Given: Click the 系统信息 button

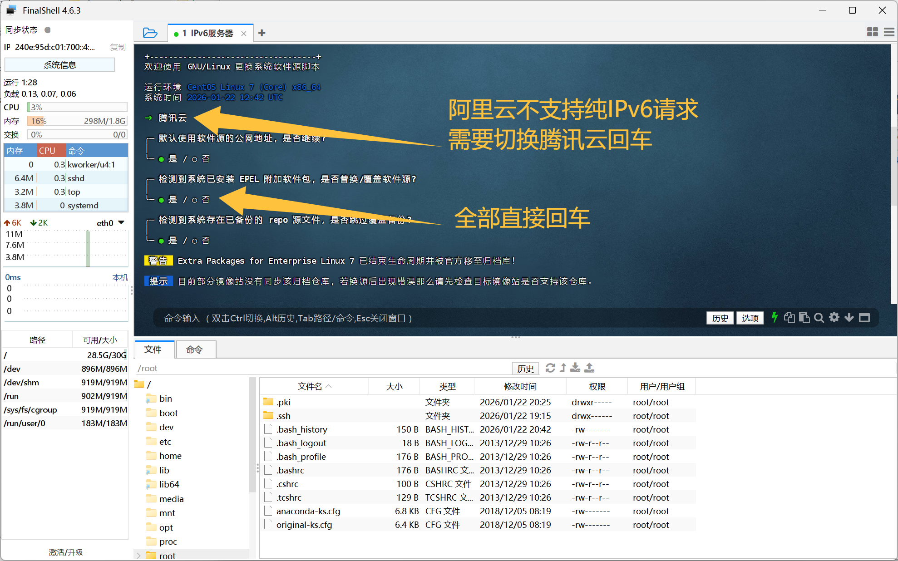Looking at the screenshot, I should 59,65.
